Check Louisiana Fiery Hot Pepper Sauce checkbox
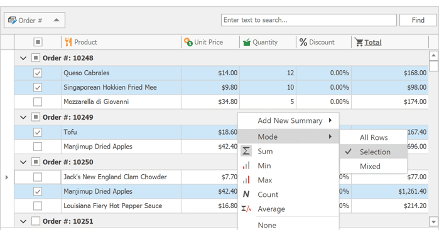 38,206
